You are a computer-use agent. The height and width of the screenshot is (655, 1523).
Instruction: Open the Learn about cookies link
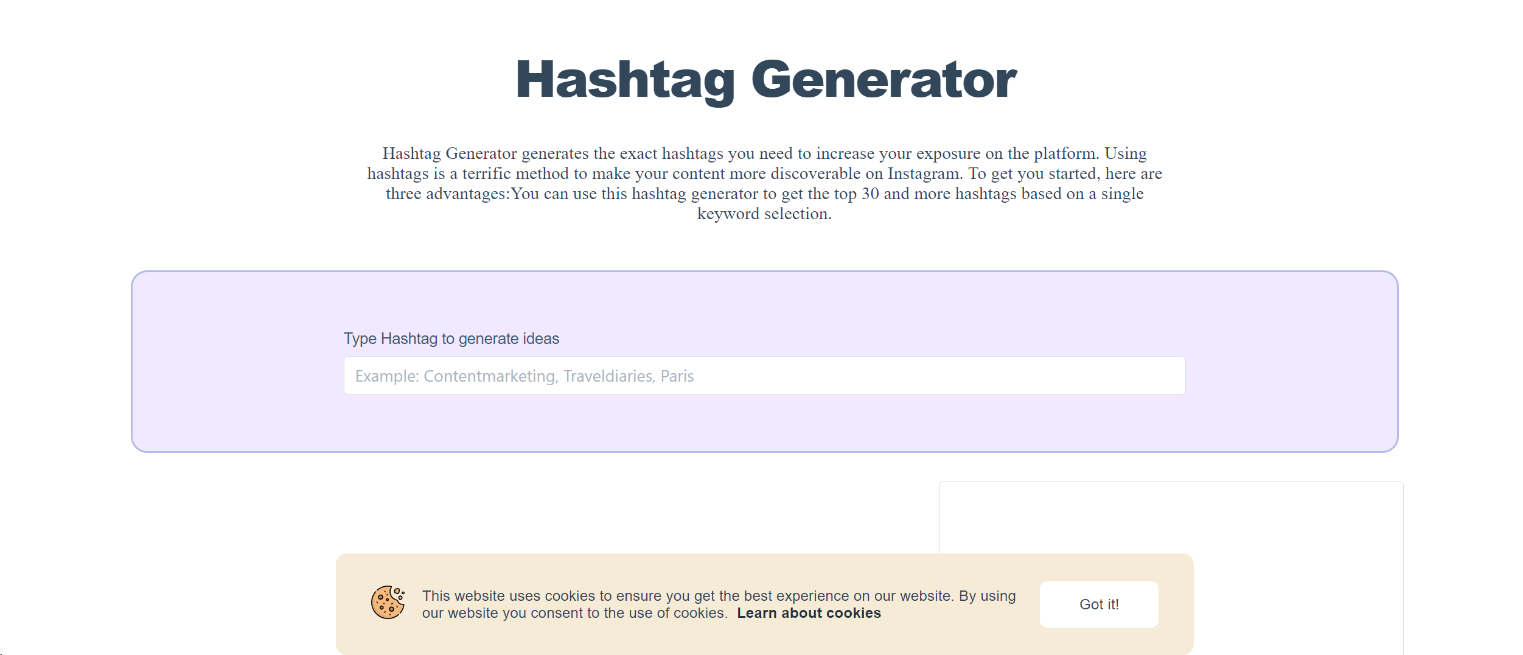tap(809, 613)
